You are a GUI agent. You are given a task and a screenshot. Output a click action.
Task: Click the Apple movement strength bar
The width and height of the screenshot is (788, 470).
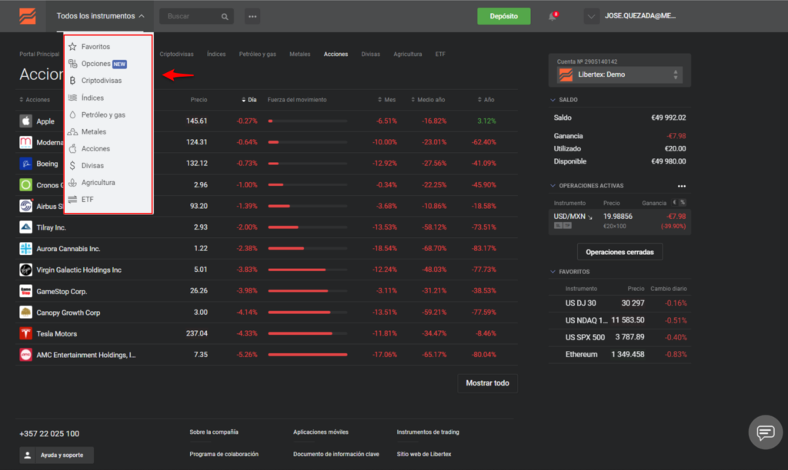pyautogui.click(x=308, y=121)
